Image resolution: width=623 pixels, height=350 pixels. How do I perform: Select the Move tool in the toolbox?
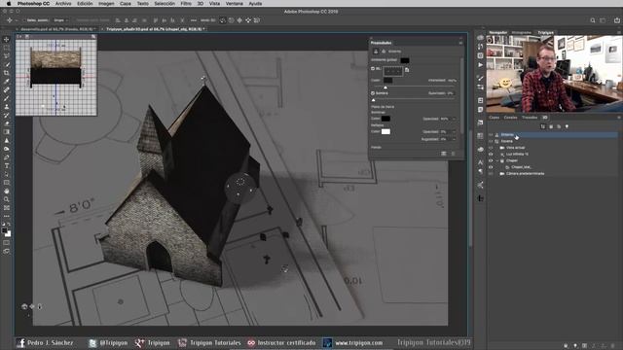(x=7, y=39)
